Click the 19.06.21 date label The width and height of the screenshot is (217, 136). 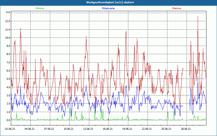coord(127,129)
